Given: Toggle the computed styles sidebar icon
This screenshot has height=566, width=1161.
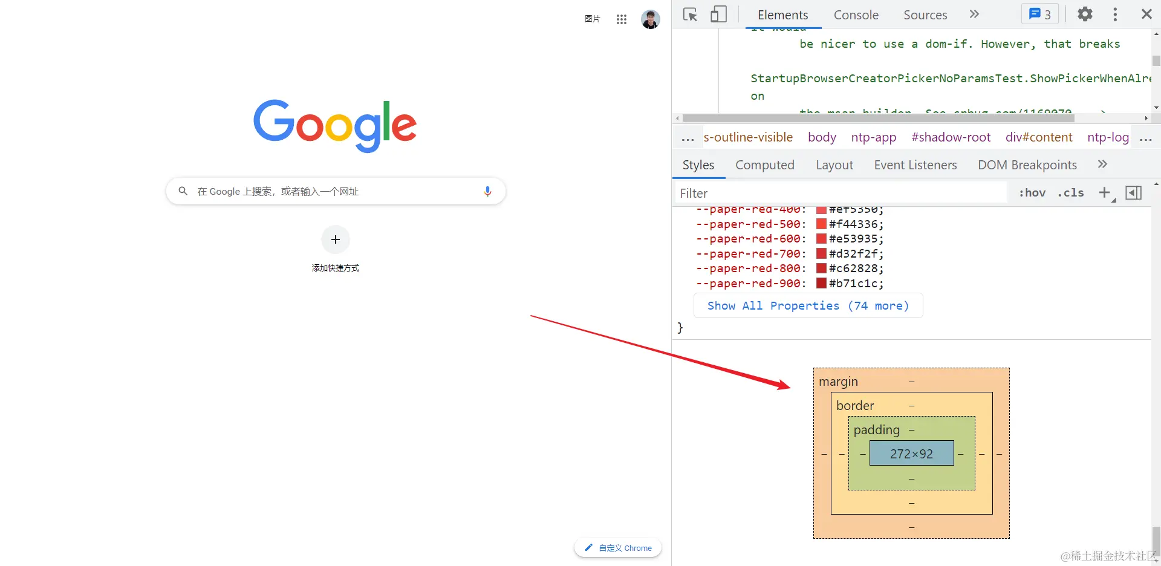Looking at the screenshot, I should (x=1133, y=193).
